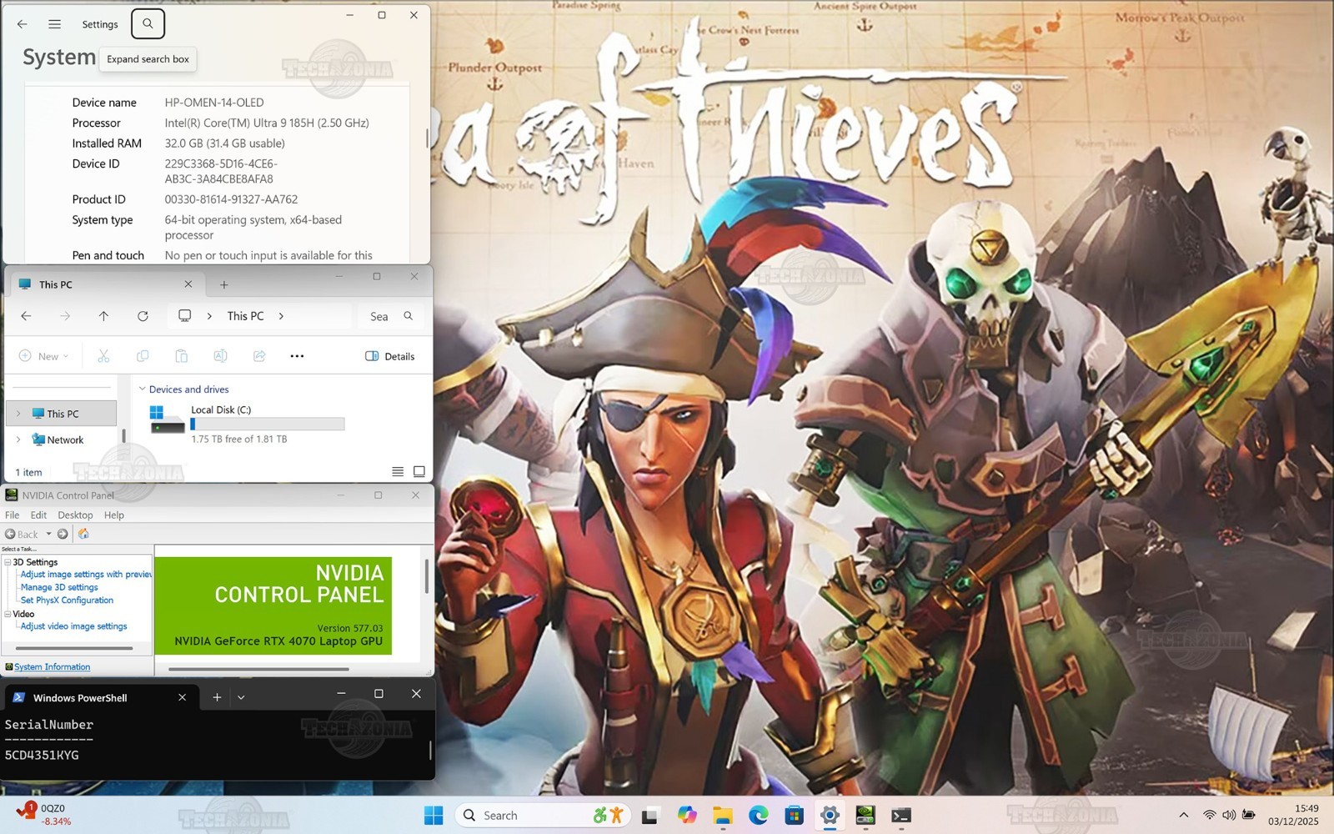Go forward in File Explorer
The width and height of the screenshot is (1334, 834).
pyautogui.click(x=65, y=316)
